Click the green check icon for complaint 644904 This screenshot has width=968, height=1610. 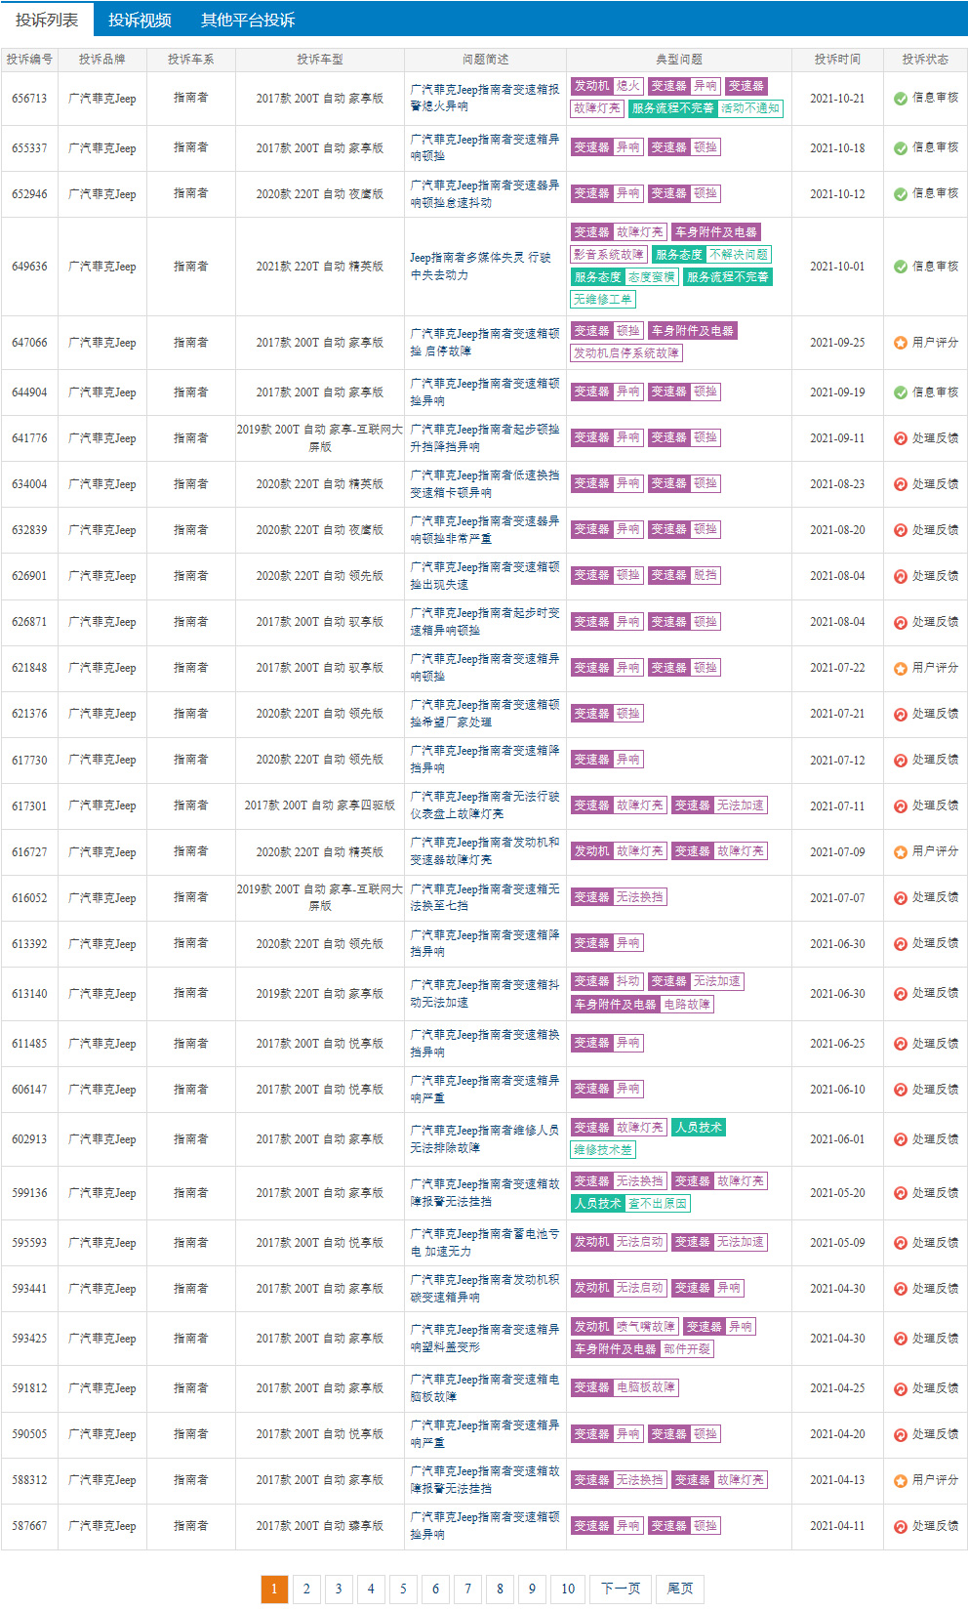901,392
